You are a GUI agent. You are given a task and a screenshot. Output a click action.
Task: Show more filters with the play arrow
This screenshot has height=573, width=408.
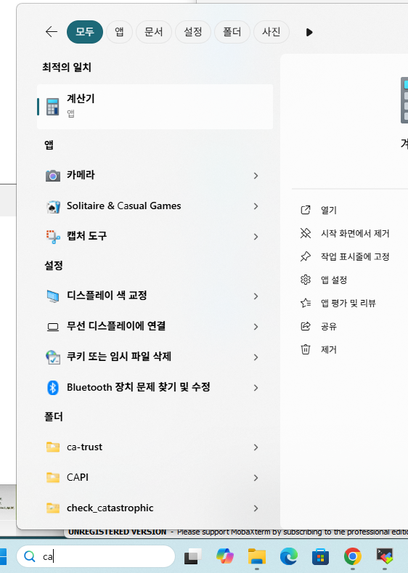pyautogui.click(x=309, y=32)
